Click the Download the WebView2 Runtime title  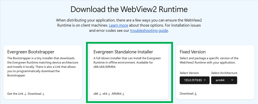[x=129, y=9]
